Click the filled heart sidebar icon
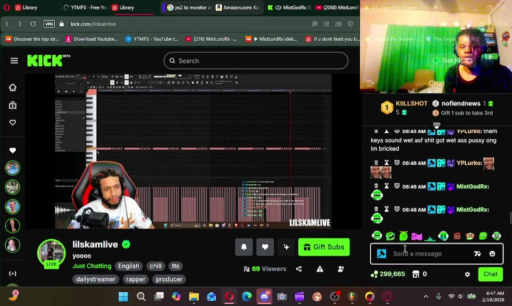This screenshot has width=512, height=306. pos(13,150)
